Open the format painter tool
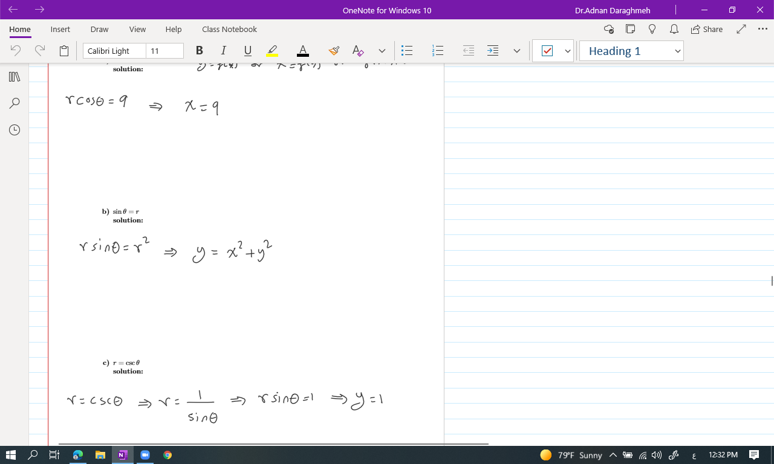Image resolution: width=774 pixels, height=464 pixels. click(334, 51)
